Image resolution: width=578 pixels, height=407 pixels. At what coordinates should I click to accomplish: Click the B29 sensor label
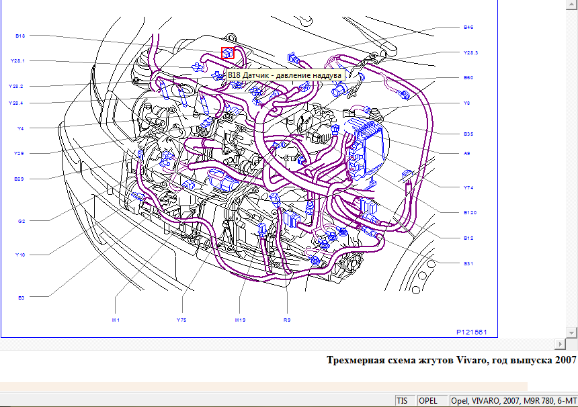pos(19,179)
